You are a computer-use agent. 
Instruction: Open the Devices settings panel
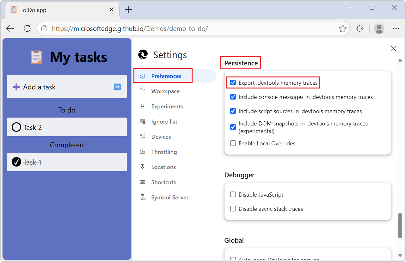pos(161,137)
